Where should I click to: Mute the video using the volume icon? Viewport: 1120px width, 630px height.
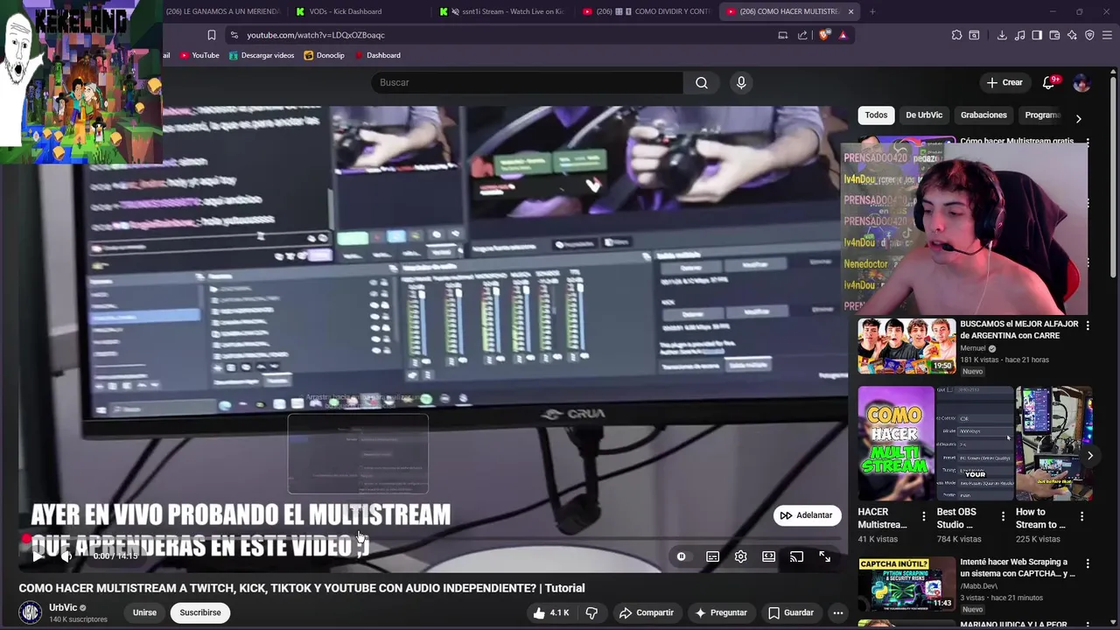coord(66,556)
